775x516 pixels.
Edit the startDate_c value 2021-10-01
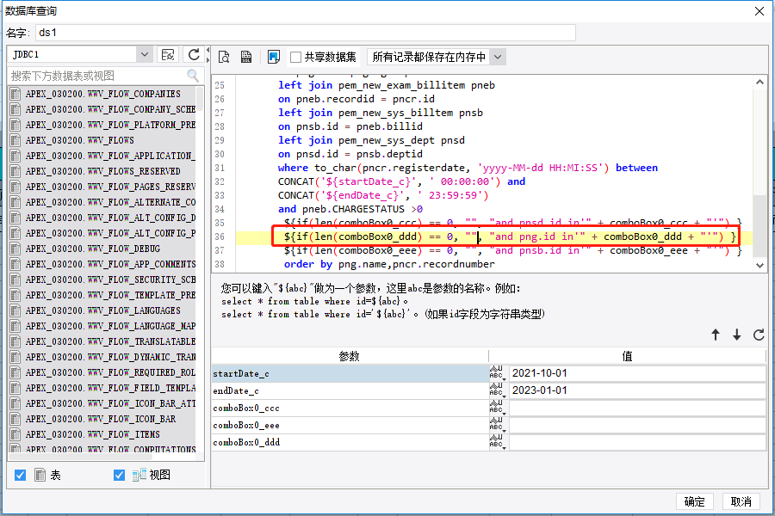(637, 373)
